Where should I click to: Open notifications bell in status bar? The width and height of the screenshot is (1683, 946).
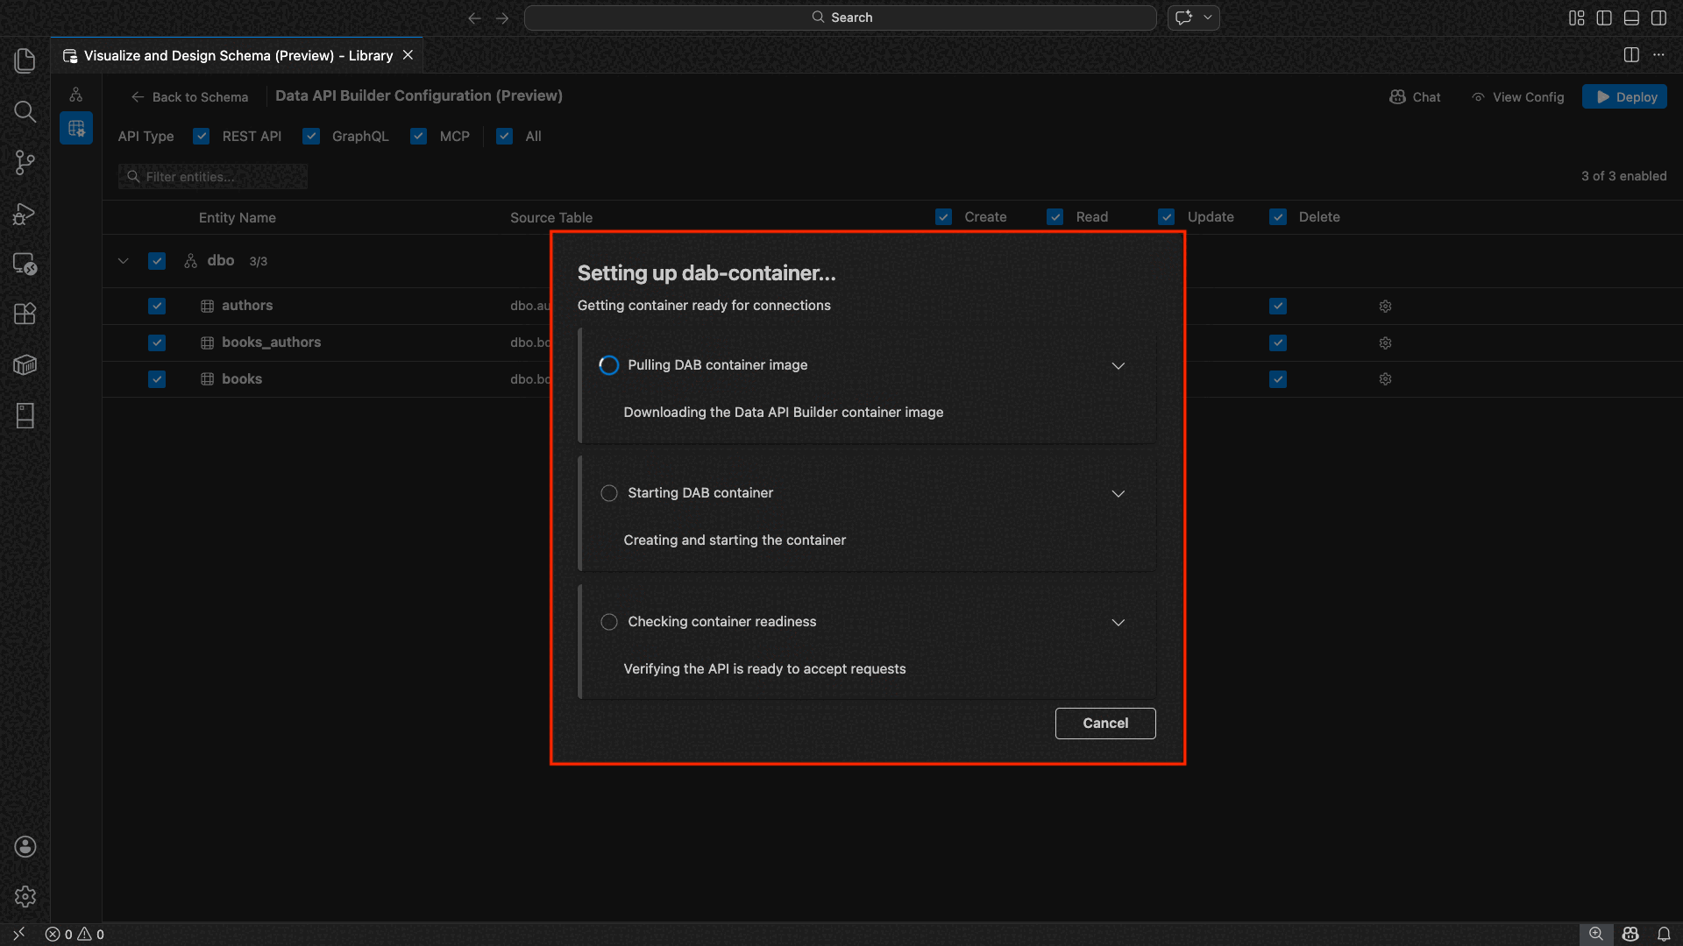click(x=1663, y=934)
